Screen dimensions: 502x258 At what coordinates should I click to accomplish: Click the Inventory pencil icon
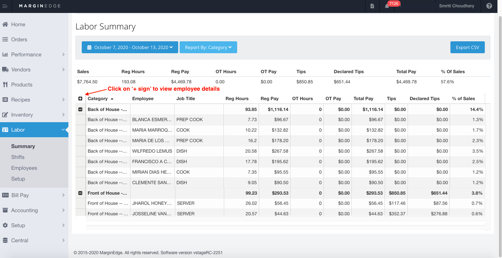click(x=5, y=115)
